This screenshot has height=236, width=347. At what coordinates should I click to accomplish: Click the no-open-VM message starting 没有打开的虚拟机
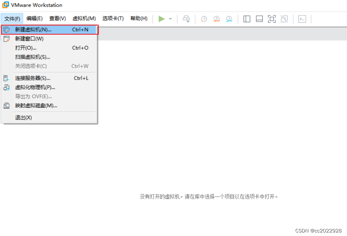pyautogui.click(x=209, y=196)
